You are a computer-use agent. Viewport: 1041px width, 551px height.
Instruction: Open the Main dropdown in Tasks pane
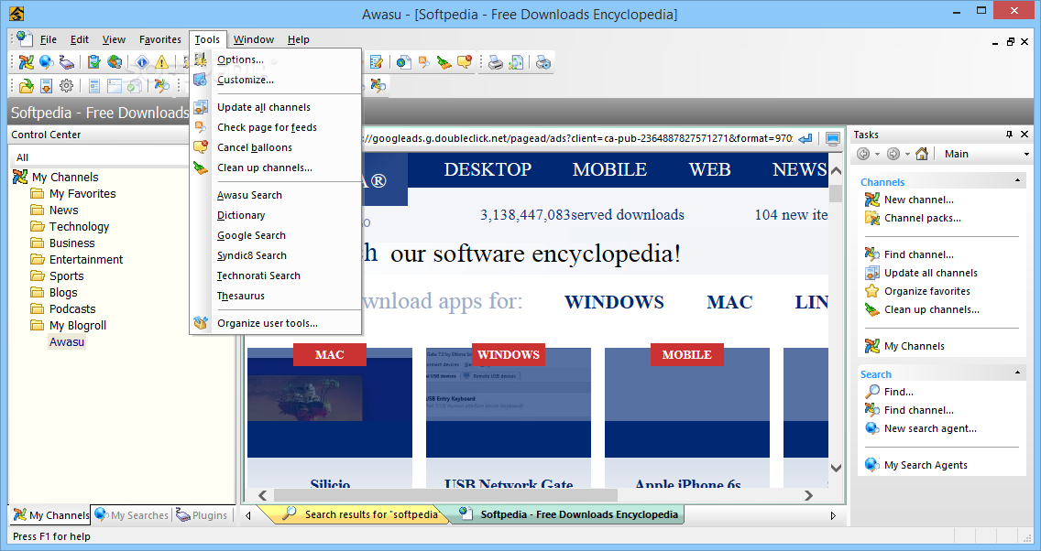[x=1026, y=154]
